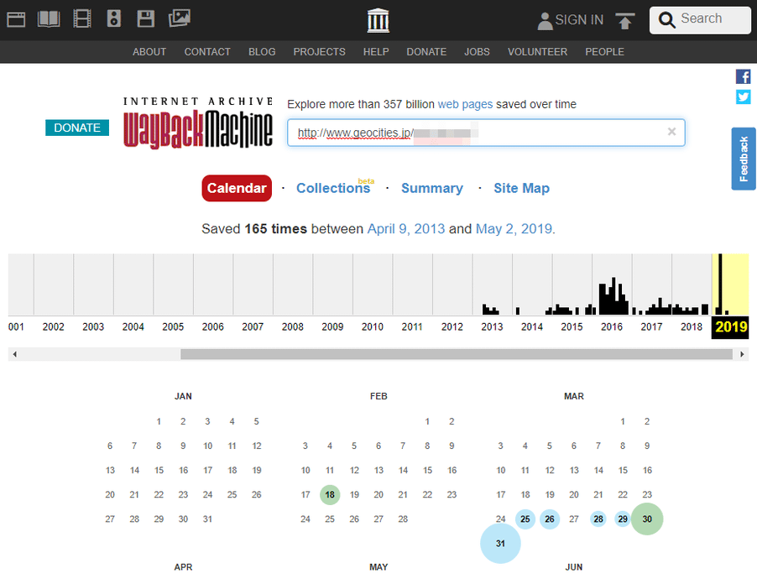Click 'Saved 165 times' text
This screenshot has width=757, height=584.
254,229
